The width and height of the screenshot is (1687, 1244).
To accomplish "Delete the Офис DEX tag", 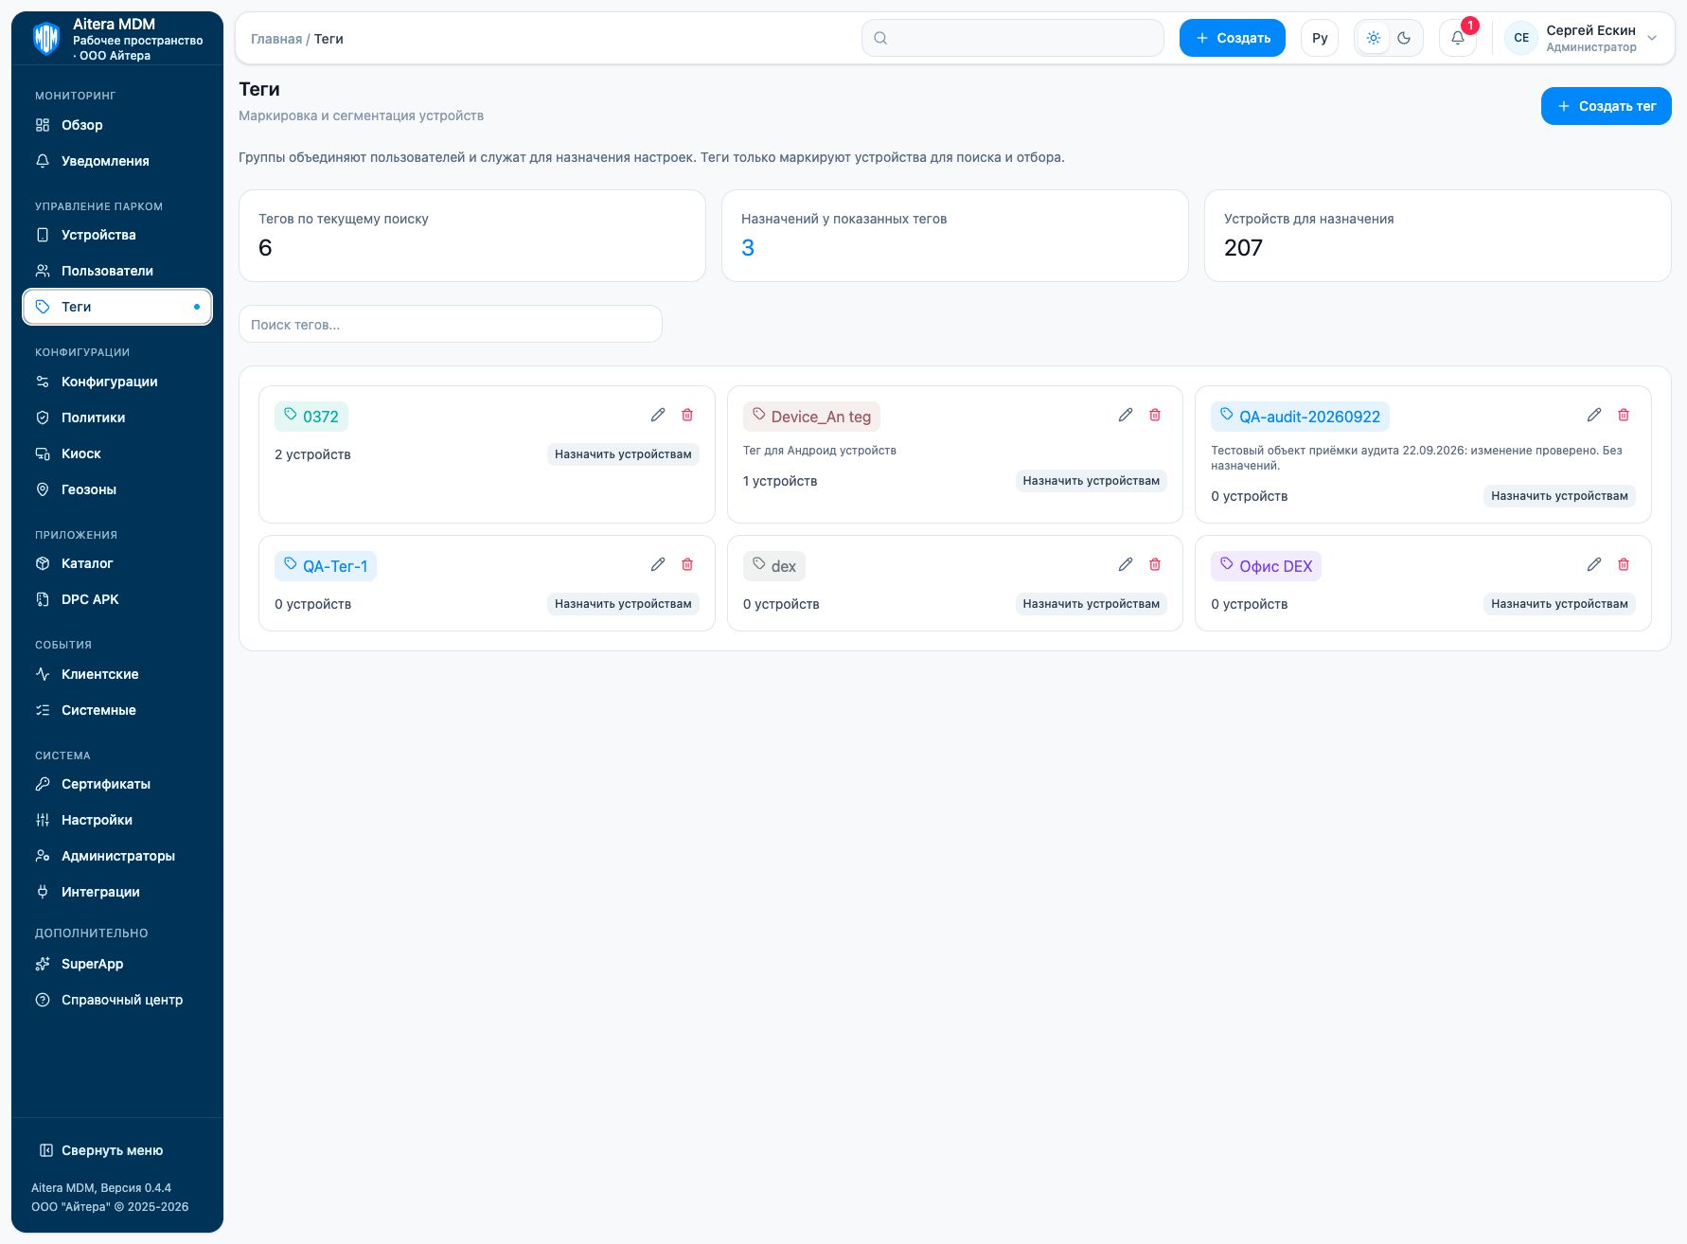I will pos(1624,564).
